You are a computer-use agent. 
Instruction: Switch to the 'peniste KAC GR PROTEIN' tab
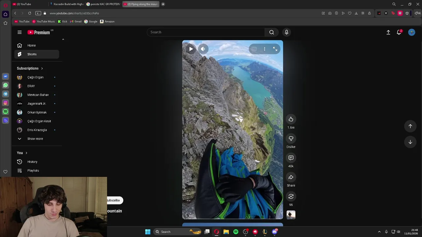pos(104,4)
